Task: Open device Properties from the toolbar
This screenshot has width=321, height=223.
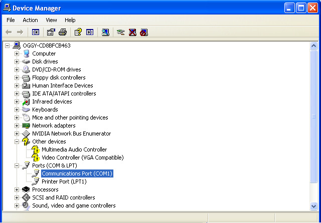Action: (51, 32)
